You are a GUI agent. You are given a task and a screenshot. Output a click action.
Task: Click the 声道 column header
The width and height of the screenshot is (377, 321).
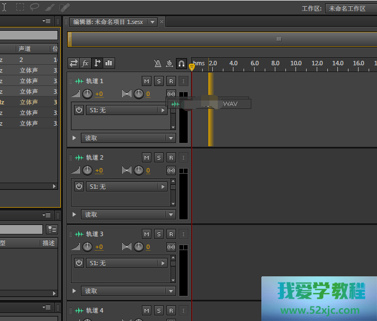(x=25, y=49)
